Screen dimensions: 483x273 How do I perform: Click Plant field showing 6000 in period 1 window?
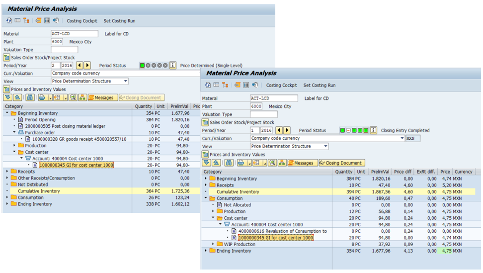point(256,106)
